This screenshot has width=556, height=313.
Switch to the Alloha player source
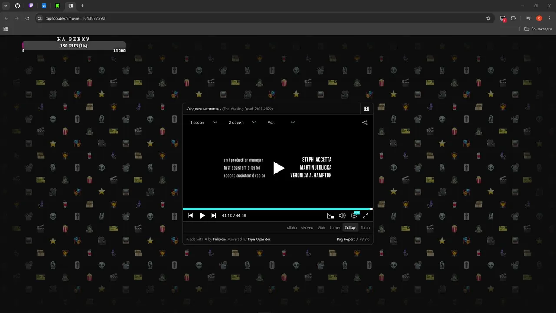[291, 228]
